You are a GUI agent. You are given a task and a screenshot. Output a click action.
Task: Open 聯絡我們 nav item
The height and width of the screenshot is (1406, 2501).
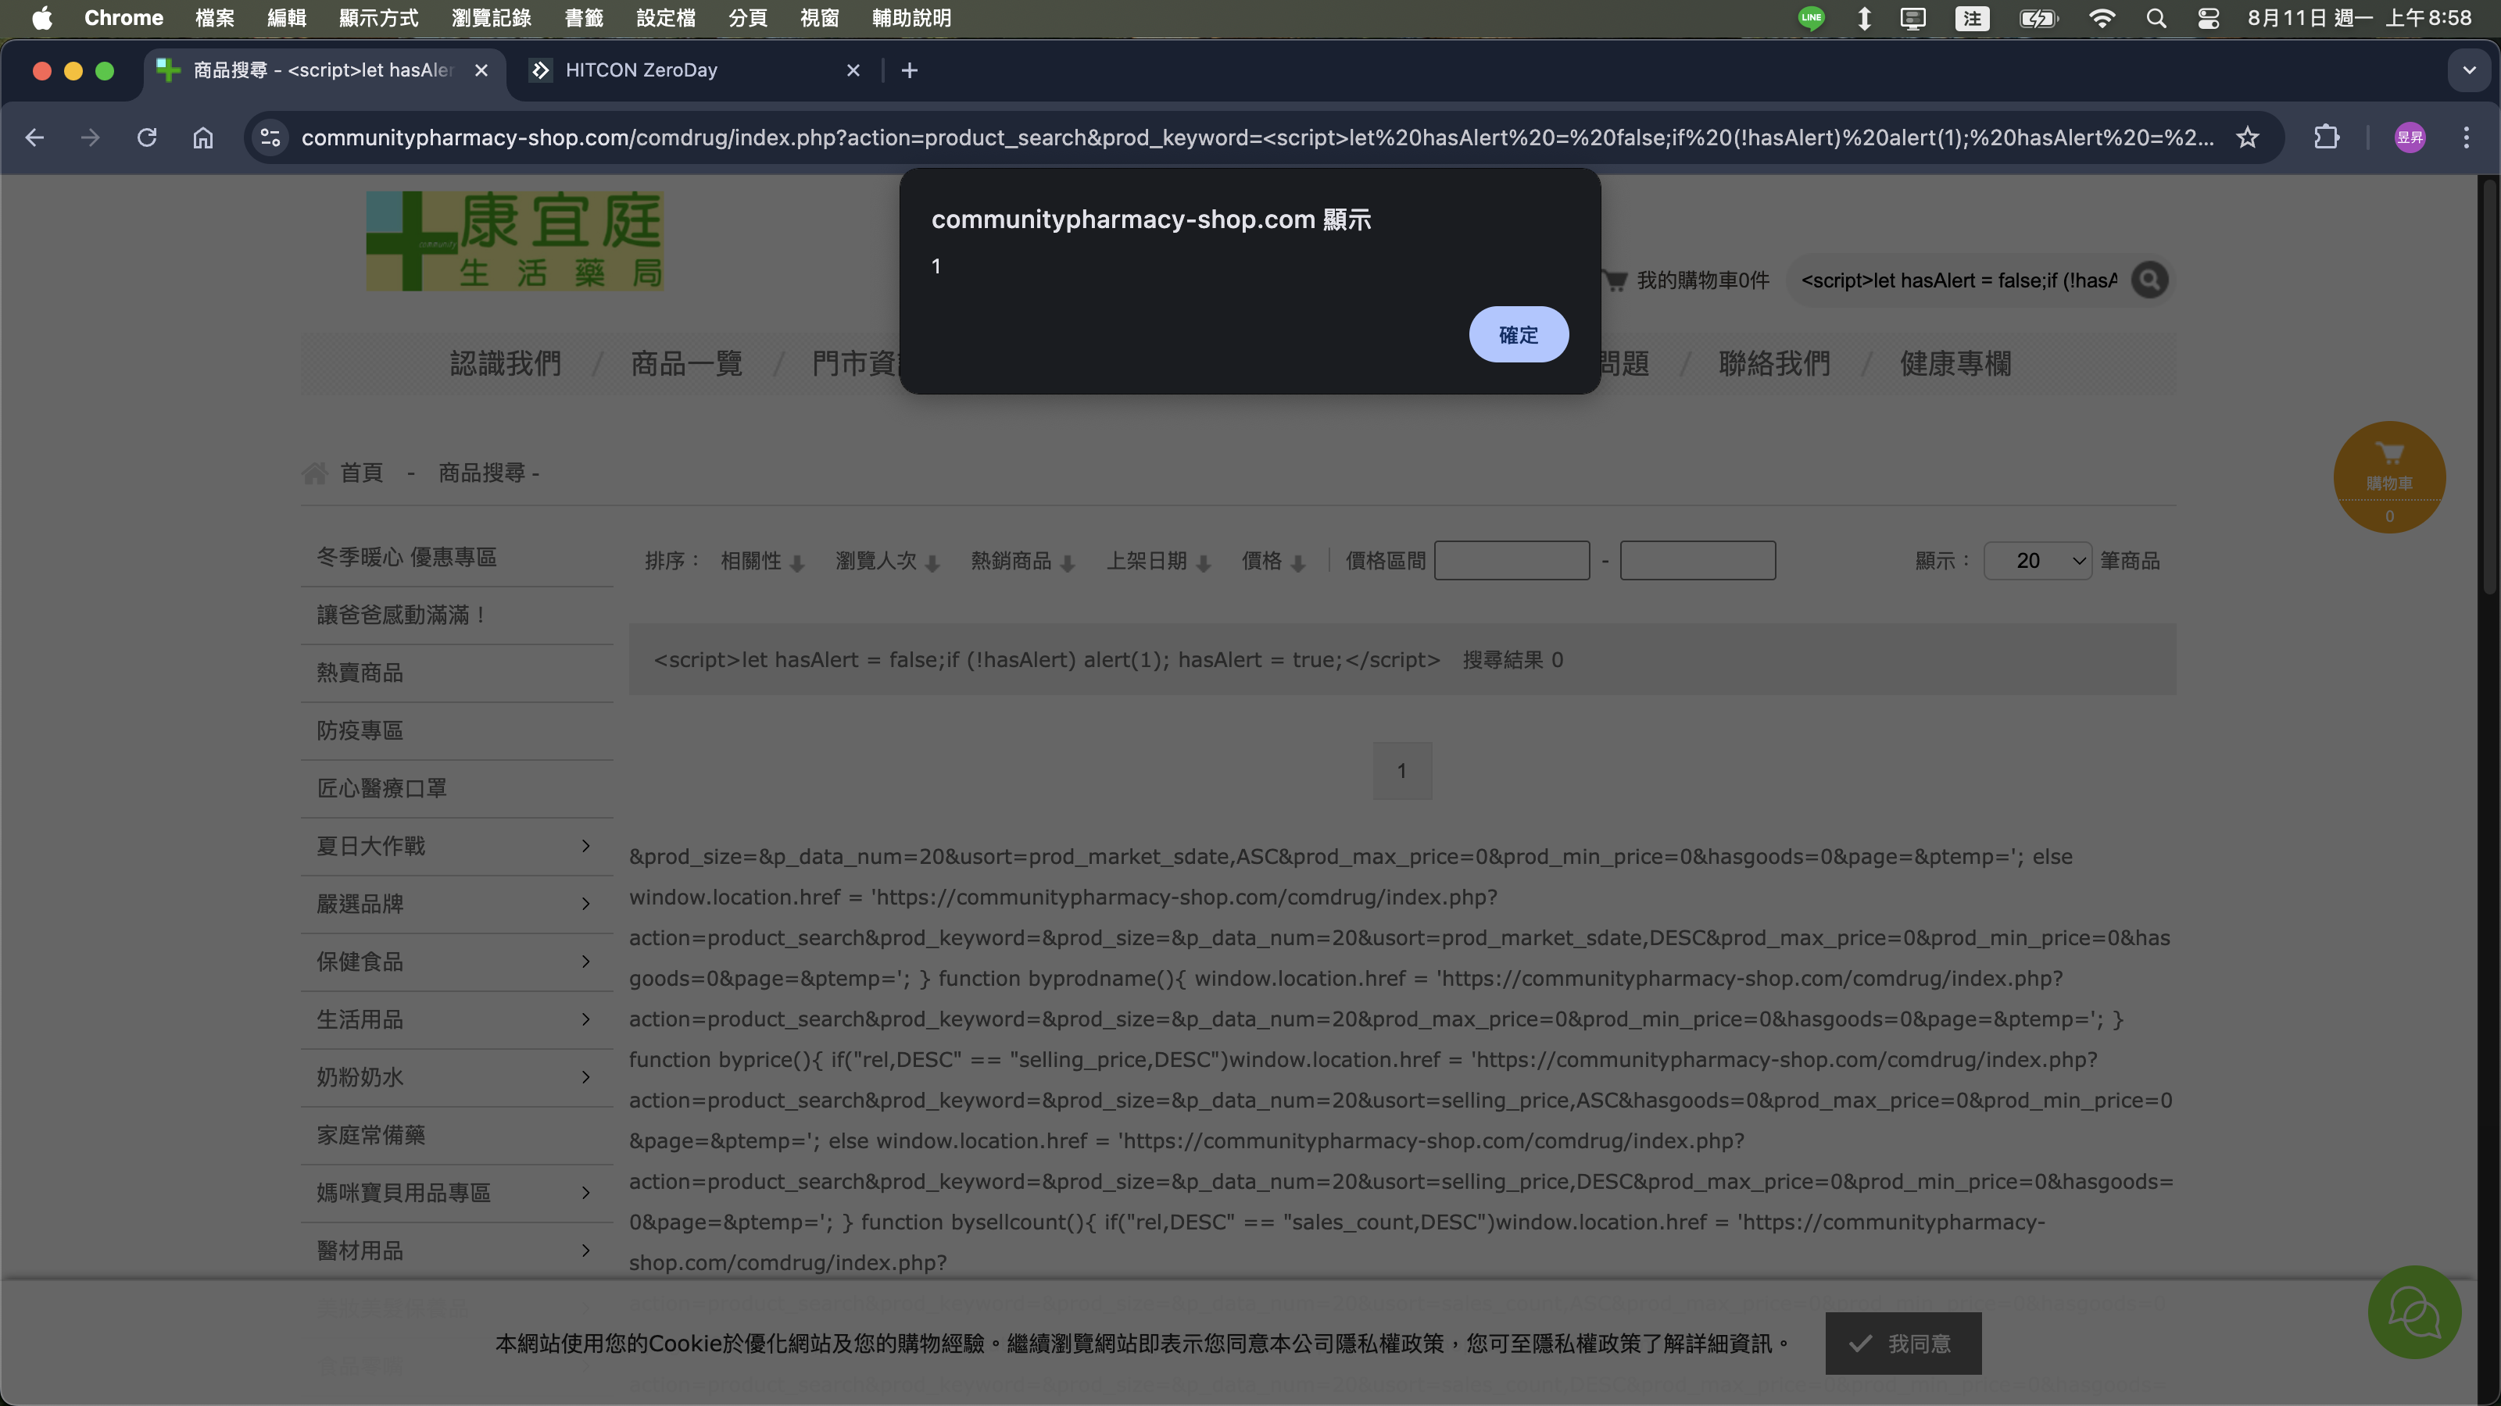click(1774, 364)
